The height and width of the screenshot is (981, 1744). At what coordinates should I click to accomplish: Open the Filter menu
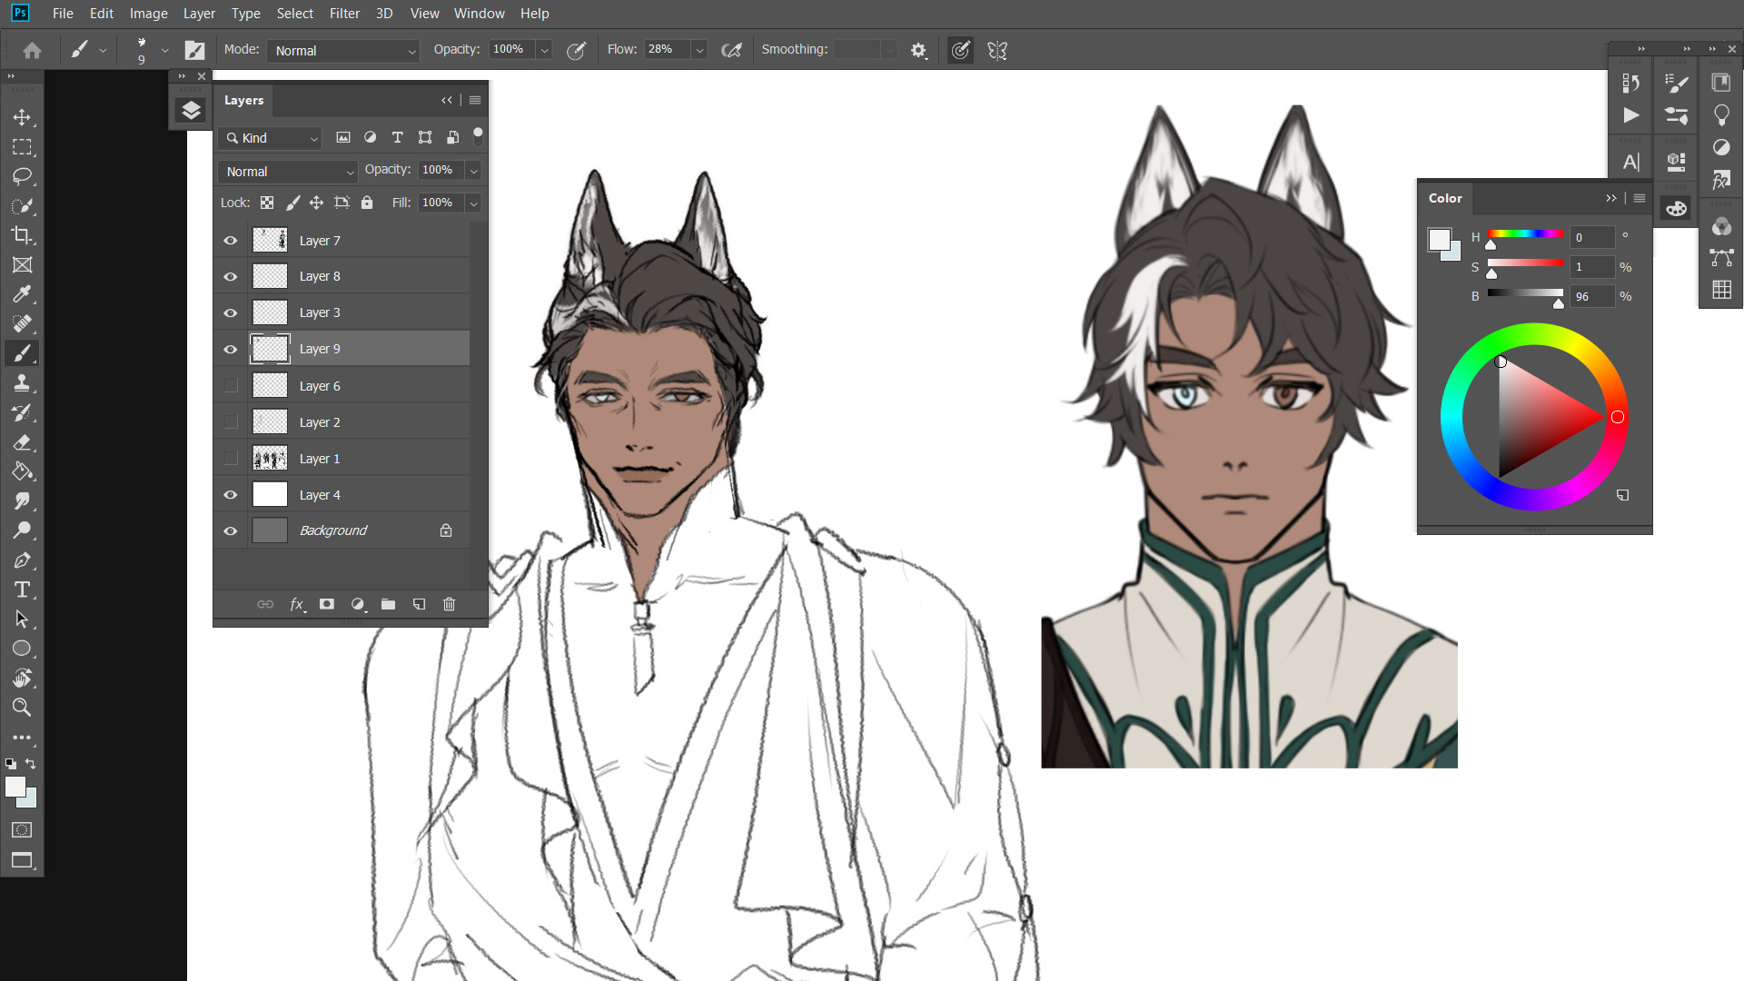point(344,14)
